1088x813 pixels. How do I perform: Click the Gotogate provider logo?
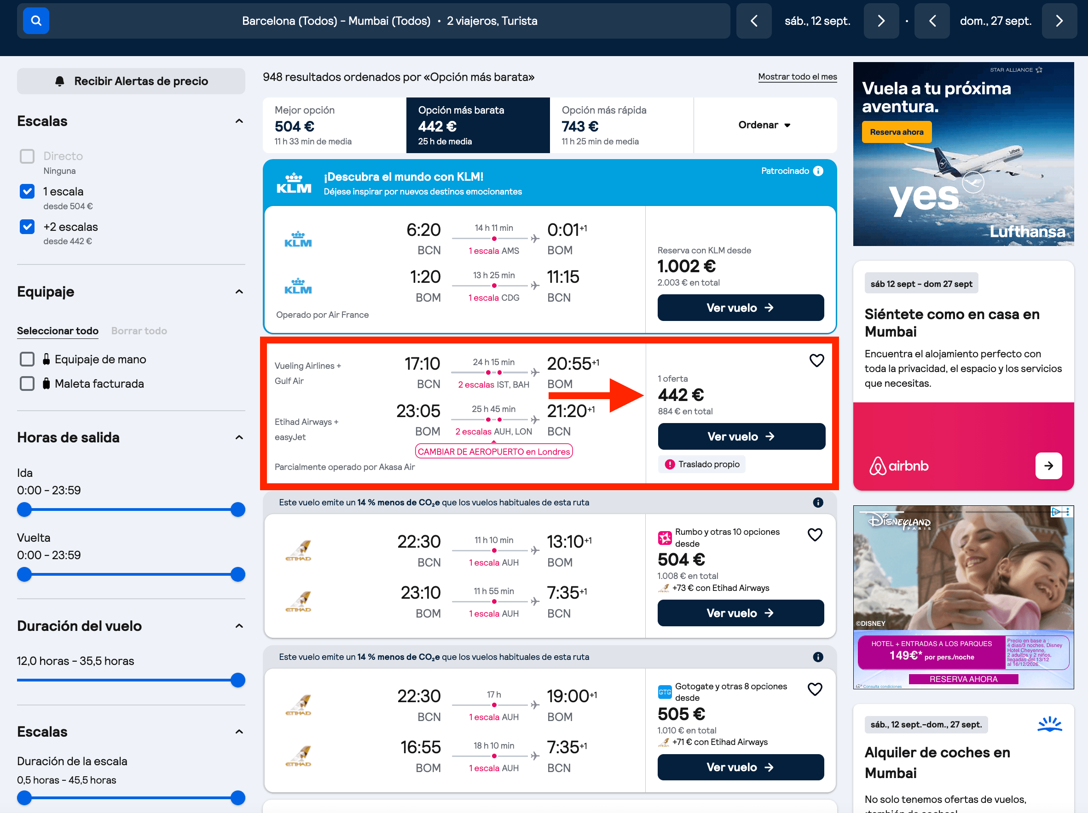click(665, 692)
